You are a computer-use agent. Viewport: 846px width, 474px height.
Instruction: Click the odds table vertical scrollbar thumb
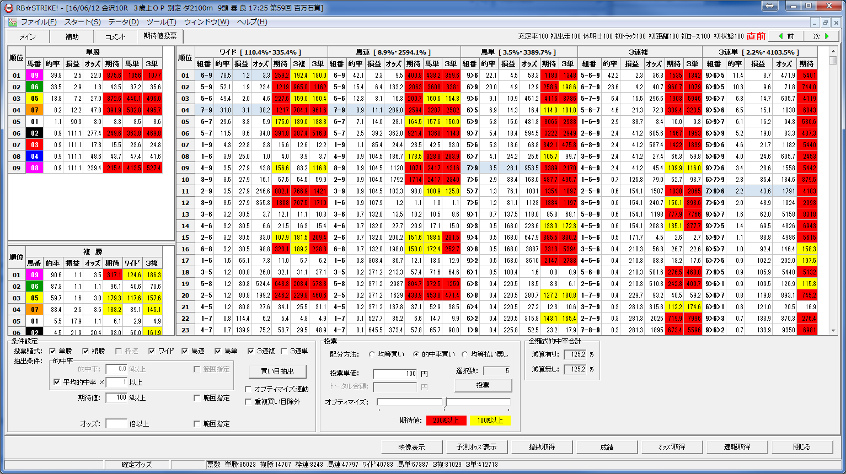pos(833,61)
